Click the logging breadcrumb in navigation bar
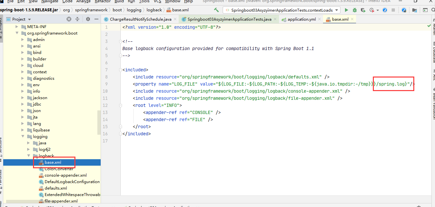The width and height of the screenshot is (435, 207). (x=134, y=10)
